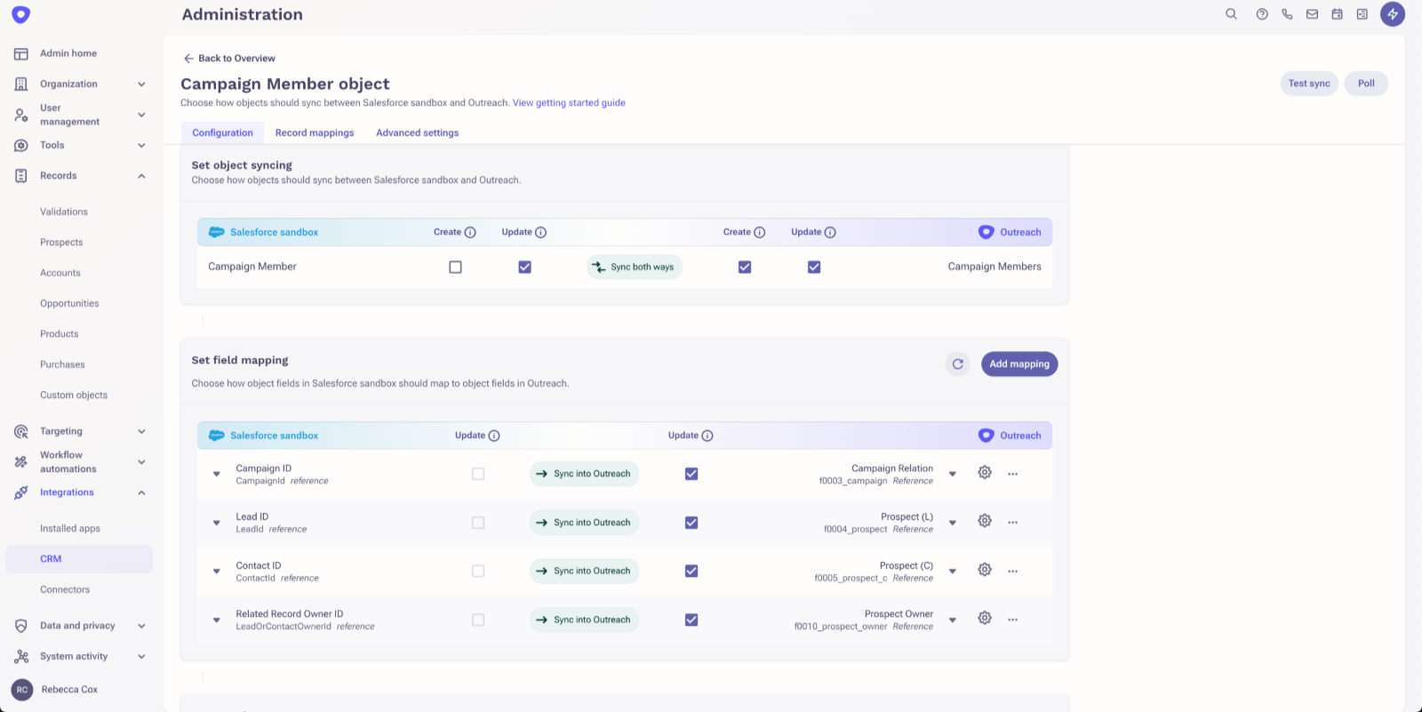Toggle Outreach update checkbox for Campaign ID

[x=691, y=474]
